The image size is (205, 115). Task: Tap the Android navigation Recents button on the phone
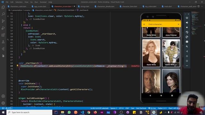tap(172, 96)
